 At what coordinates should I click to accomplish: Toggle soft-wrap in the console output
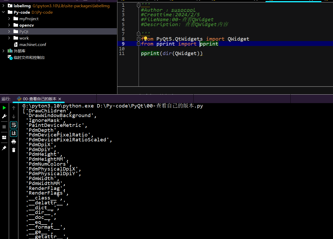14,125
